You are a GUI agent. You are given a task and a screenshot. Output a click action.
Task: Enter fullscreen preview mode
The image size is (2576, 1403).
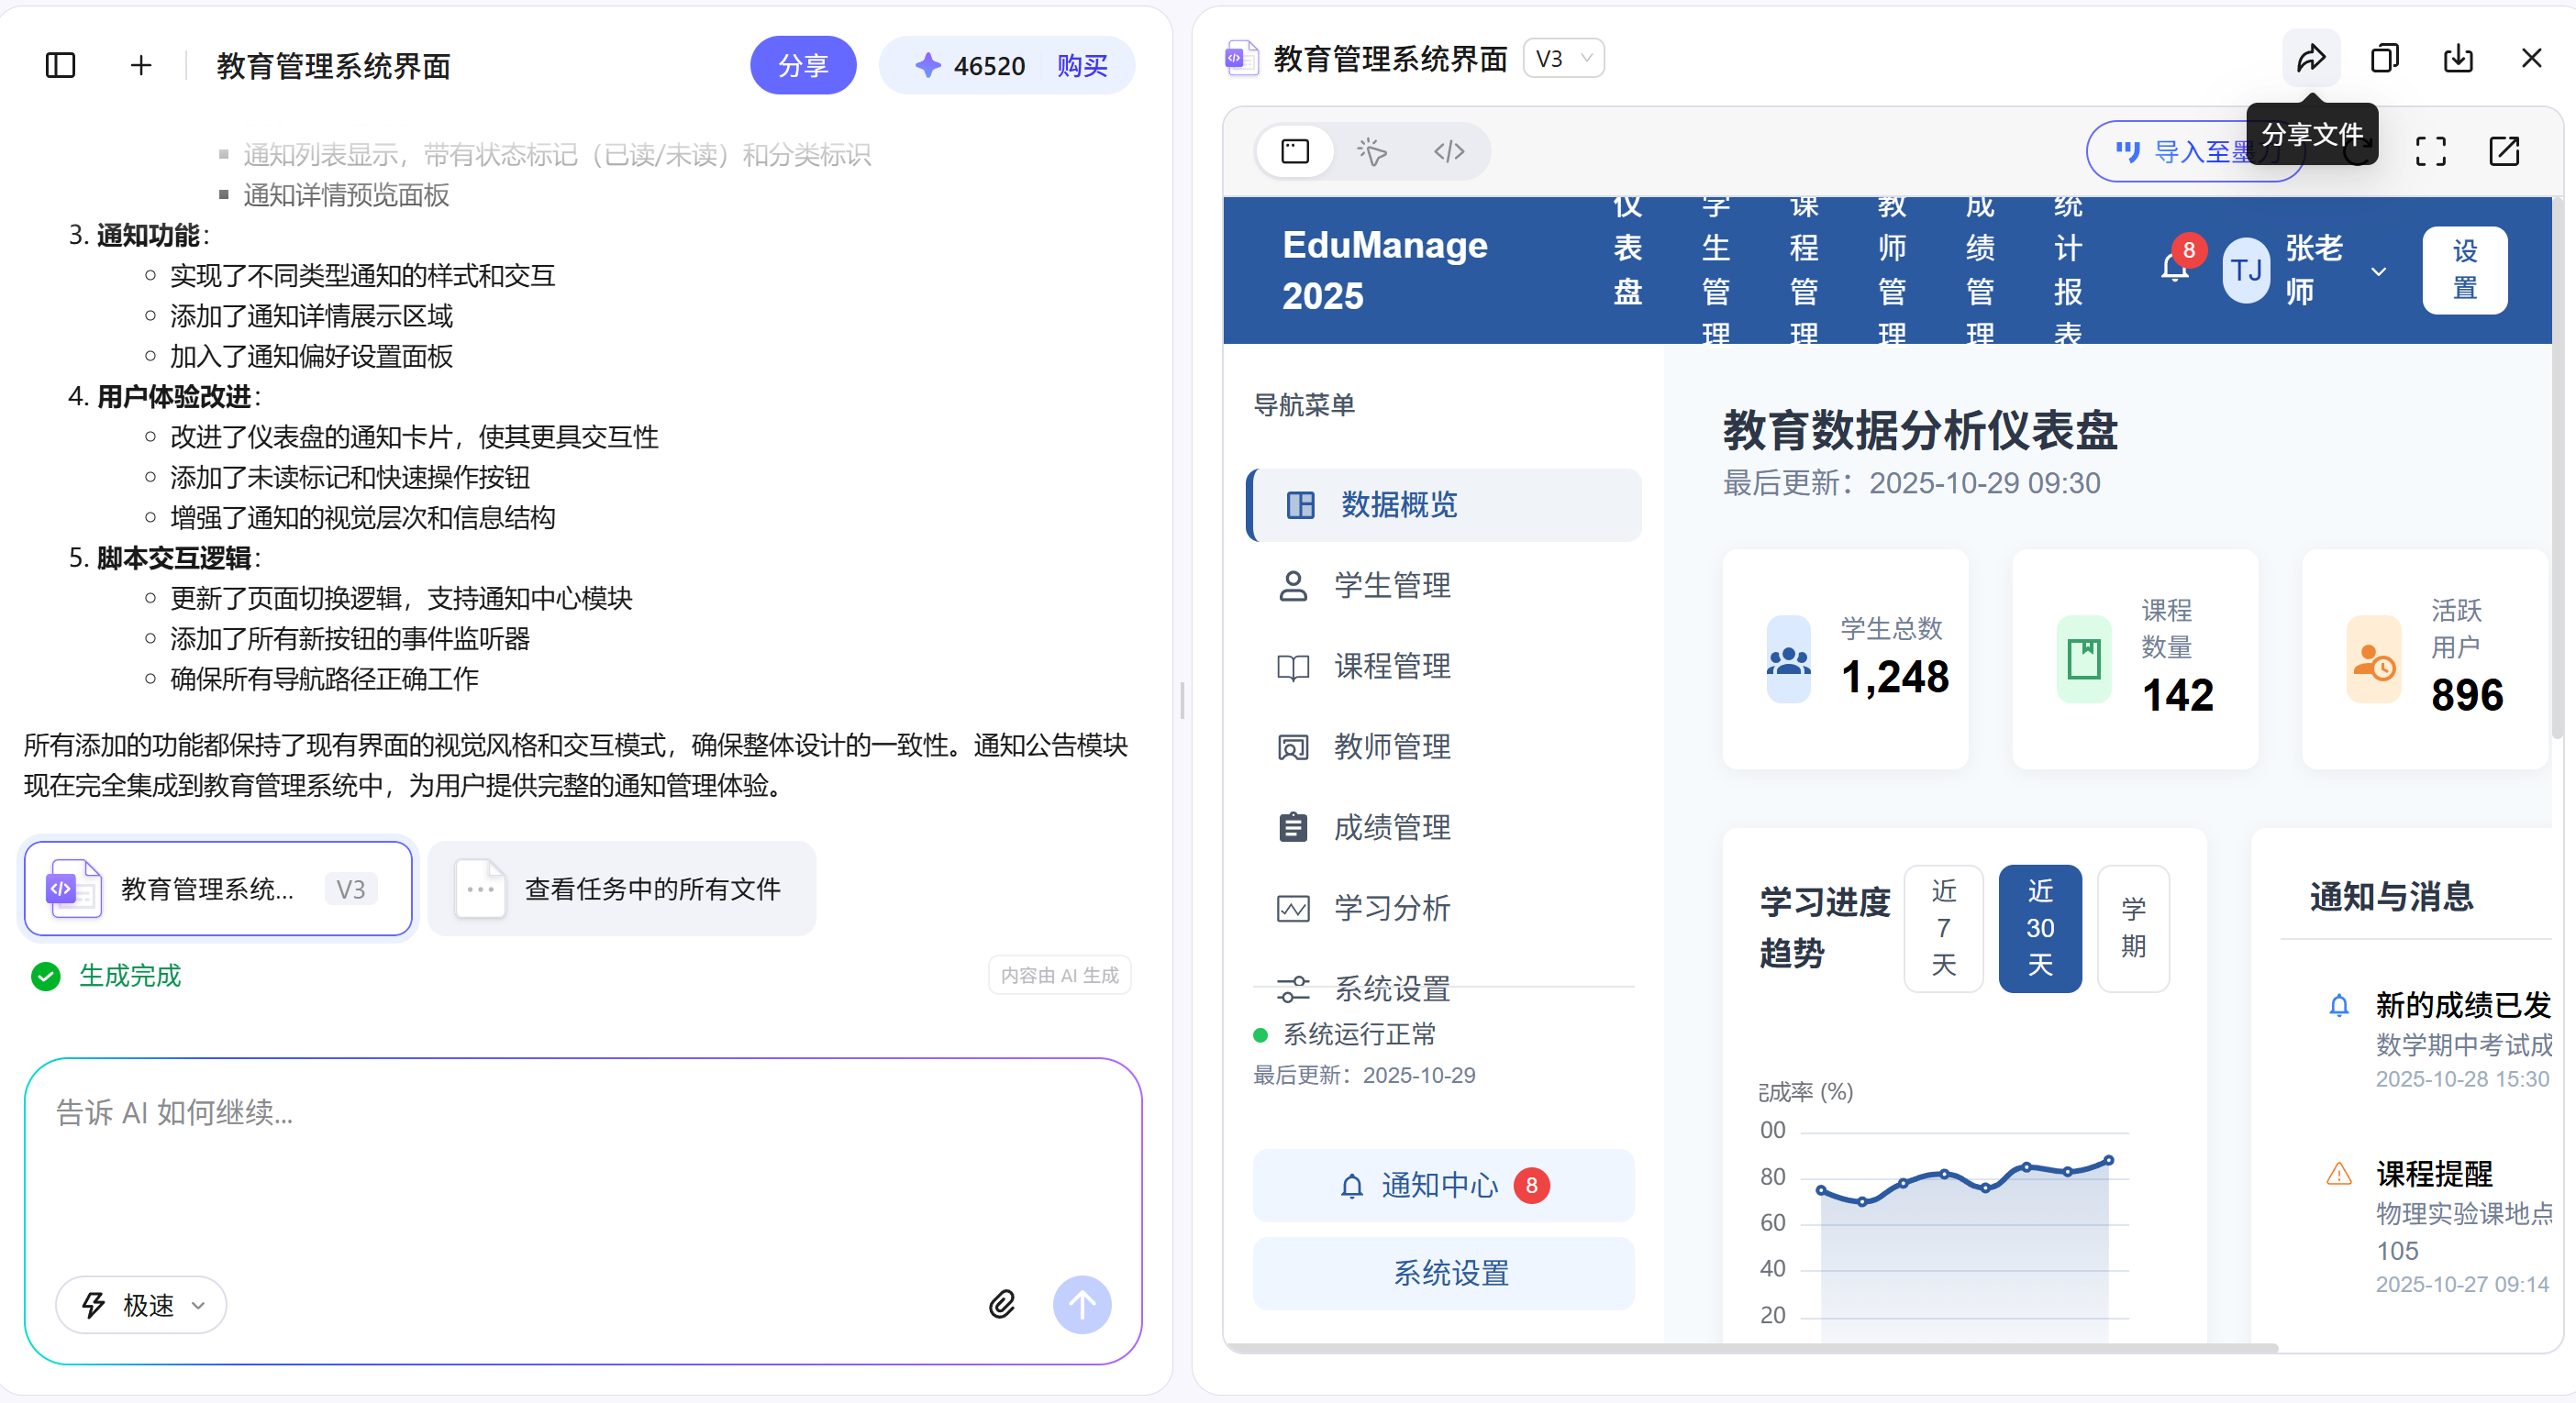2432,152
